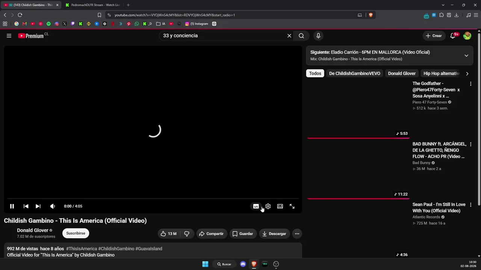Viewport: 481px width, 270px height.
Task: Open Gmail bookmark
Action: coord(24,24)
